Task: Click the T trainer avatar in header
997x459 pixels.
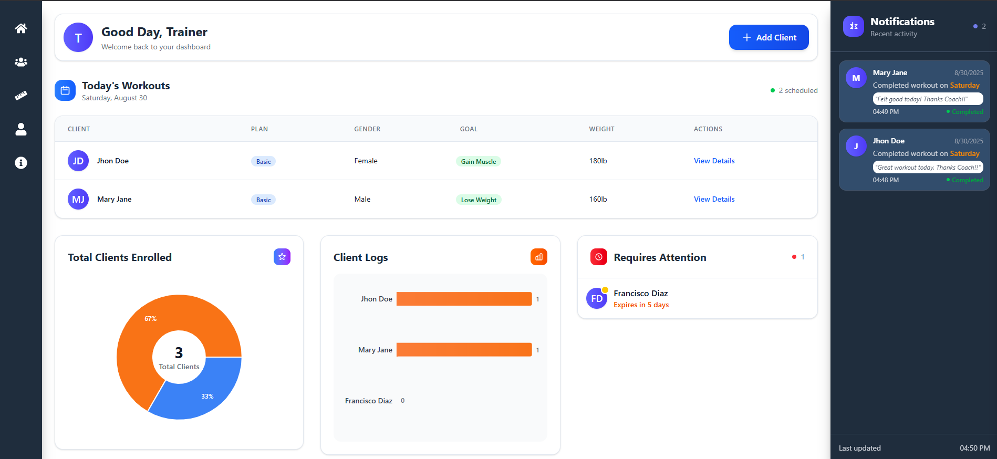Action: (78, 37)
